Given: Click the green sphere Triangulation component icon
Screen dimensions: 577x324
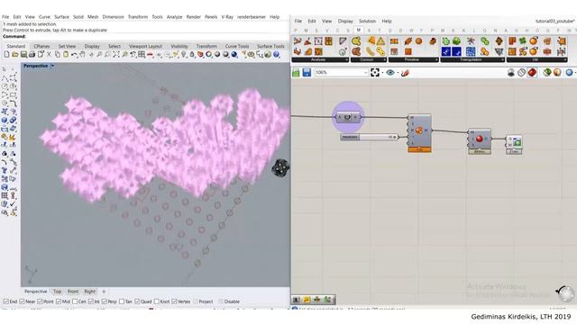Looking at the screenshot, I should [x=457, y=41].
